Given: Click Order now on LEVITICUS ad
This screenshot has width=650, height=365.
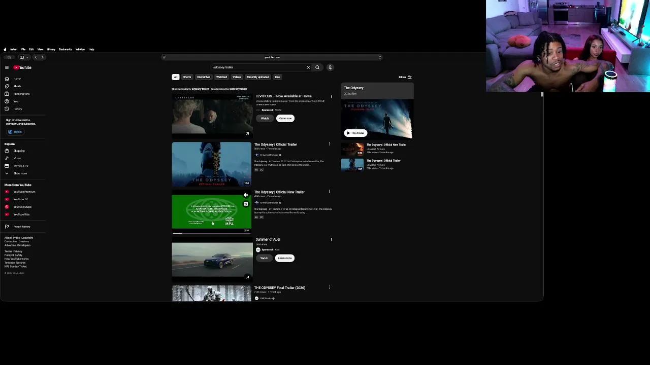Looking at the screenshot, I should [x=285, y=118].
